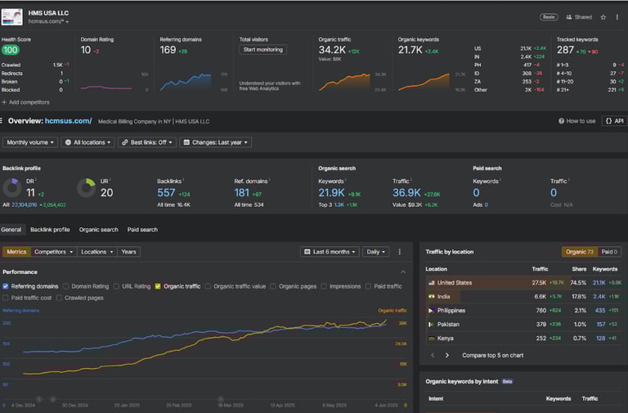Star the HMS USA LLC project
Viewport: 628px width, 413px height.
point(603,16)
